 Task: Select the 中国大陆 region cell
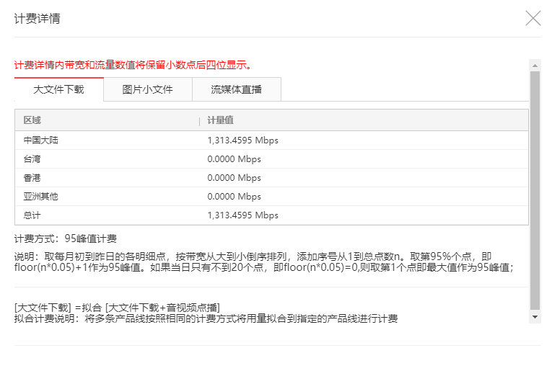40,140
